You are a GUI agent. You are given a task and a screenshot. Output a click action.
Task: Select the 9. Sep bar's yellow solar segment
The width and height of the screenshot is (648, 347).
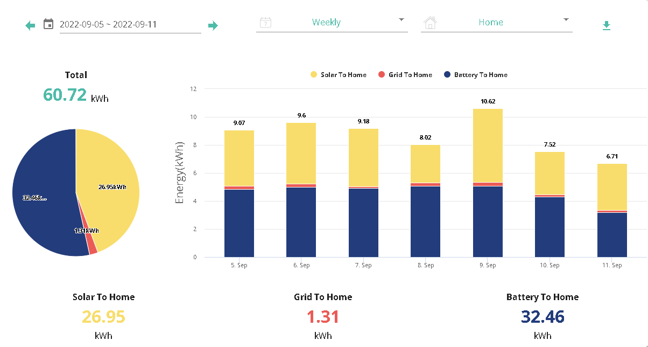coord(488,145)
